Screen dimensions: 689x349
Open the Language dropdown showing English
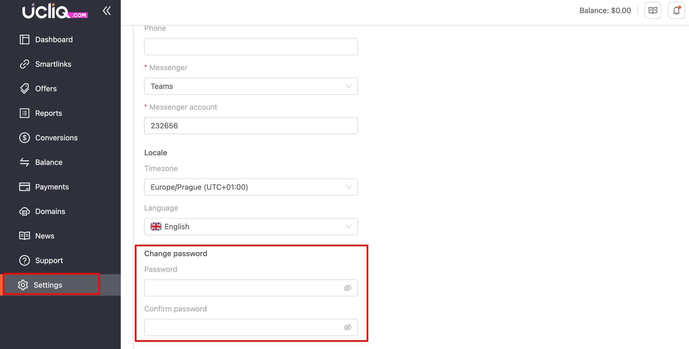click(x=250, y=227)
